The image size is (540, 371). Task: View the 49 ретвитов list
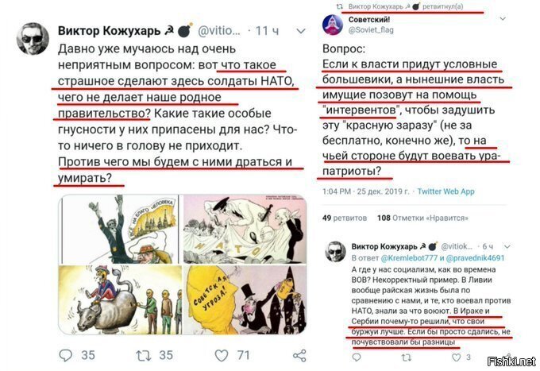click(x=345, y=218)
